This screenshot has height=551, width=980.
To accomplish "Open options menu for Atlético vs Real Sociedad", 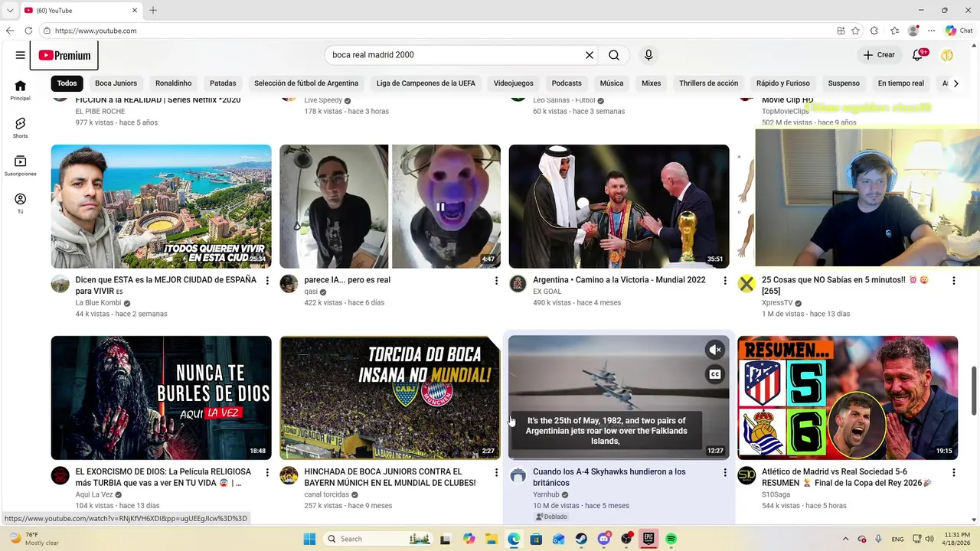I will click(x=954, y=473).
